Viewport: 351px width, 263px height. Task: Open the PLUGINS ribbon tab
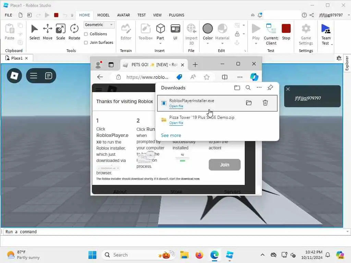tap(177, 15)
